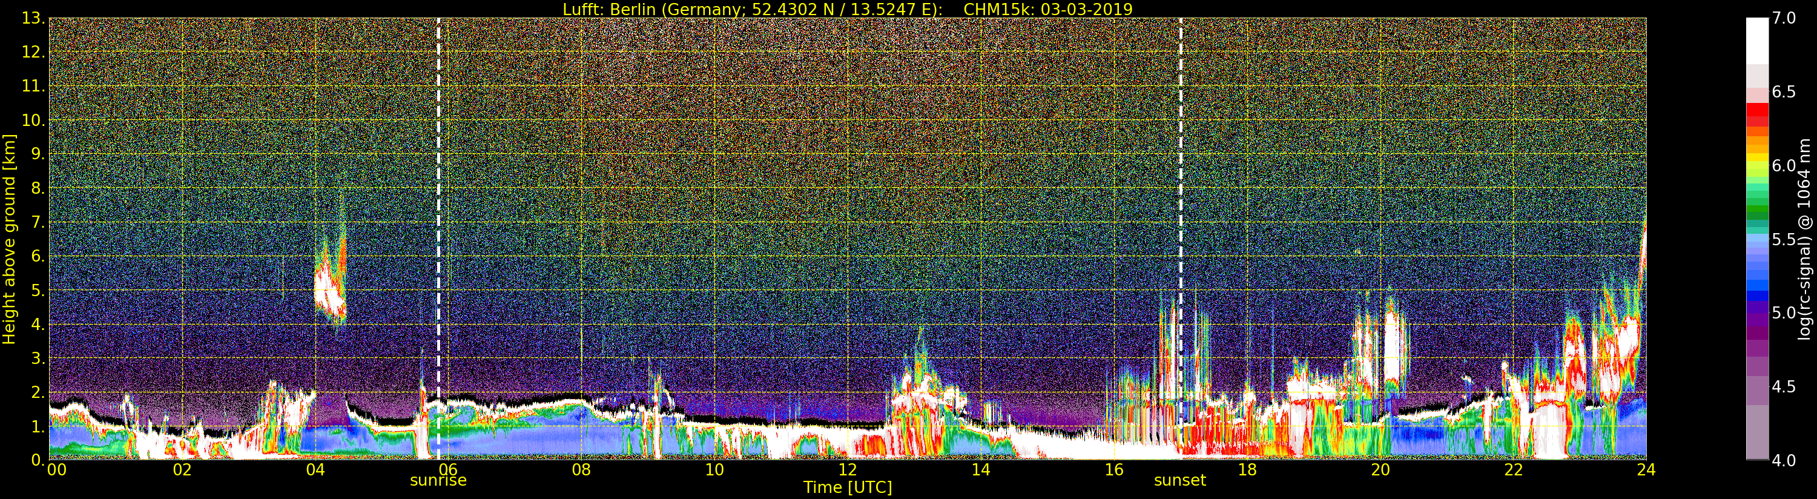Click the x-axis tick label '20'
This screenshot has height=499, width=1817.
(x=1380, y=469)
